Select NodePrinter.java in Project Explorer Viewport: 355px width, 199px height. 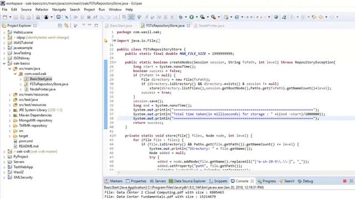[43, 90]
